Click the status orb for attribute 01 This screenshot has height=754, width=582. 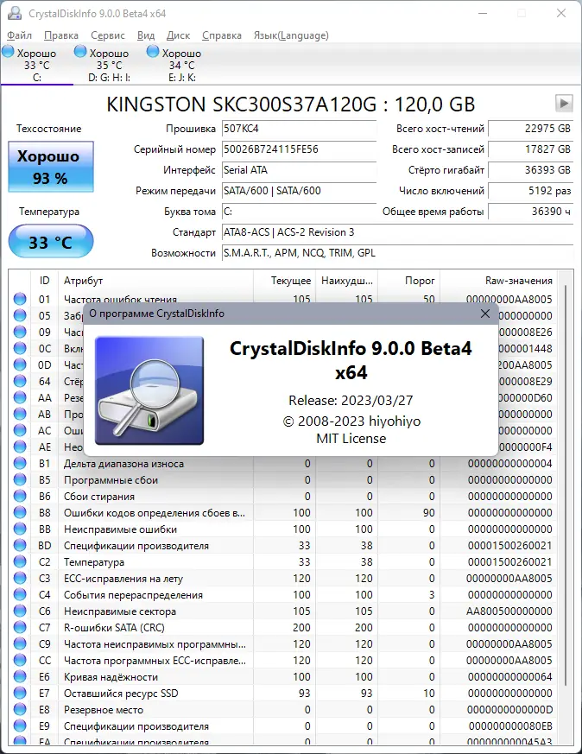point(20,299)
